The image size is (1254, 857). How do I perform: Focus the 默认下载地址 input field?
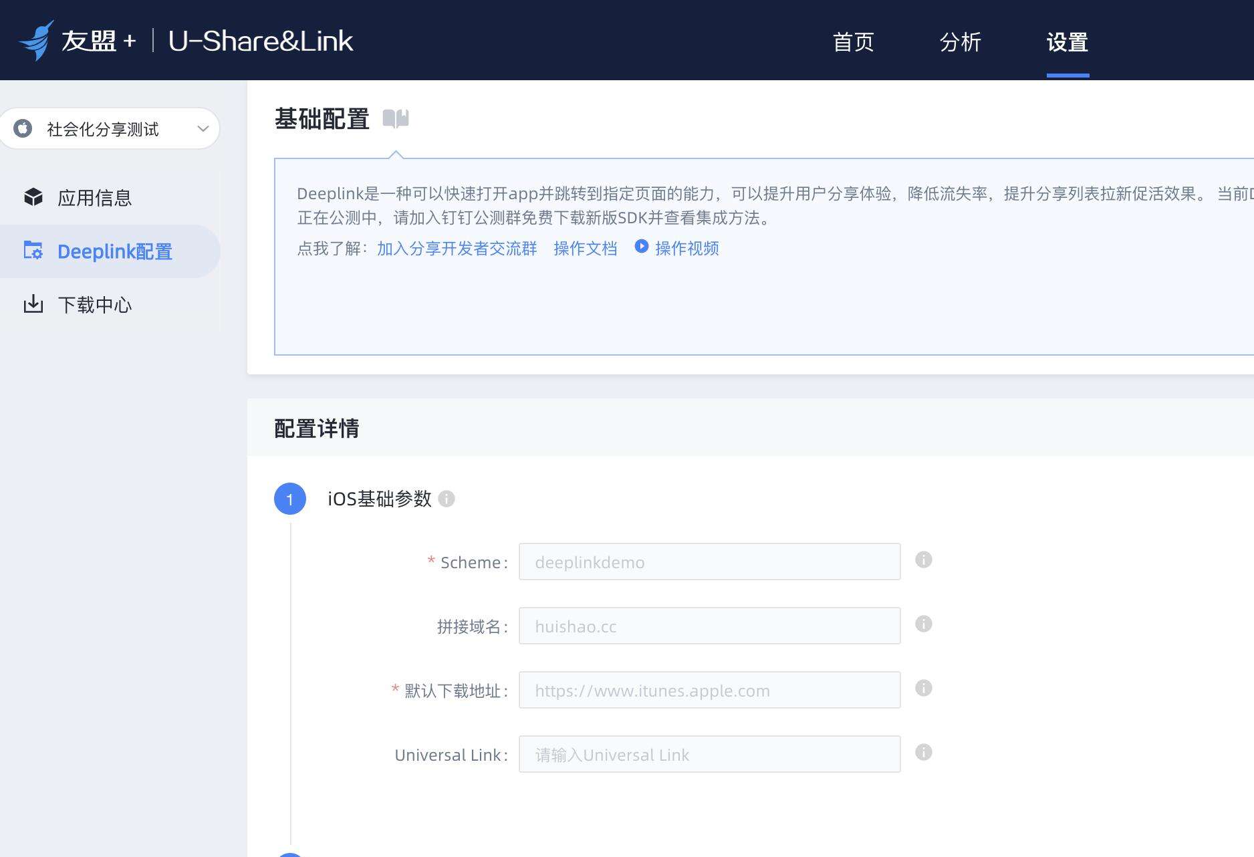pyautogui.click(x=710, y=690)
